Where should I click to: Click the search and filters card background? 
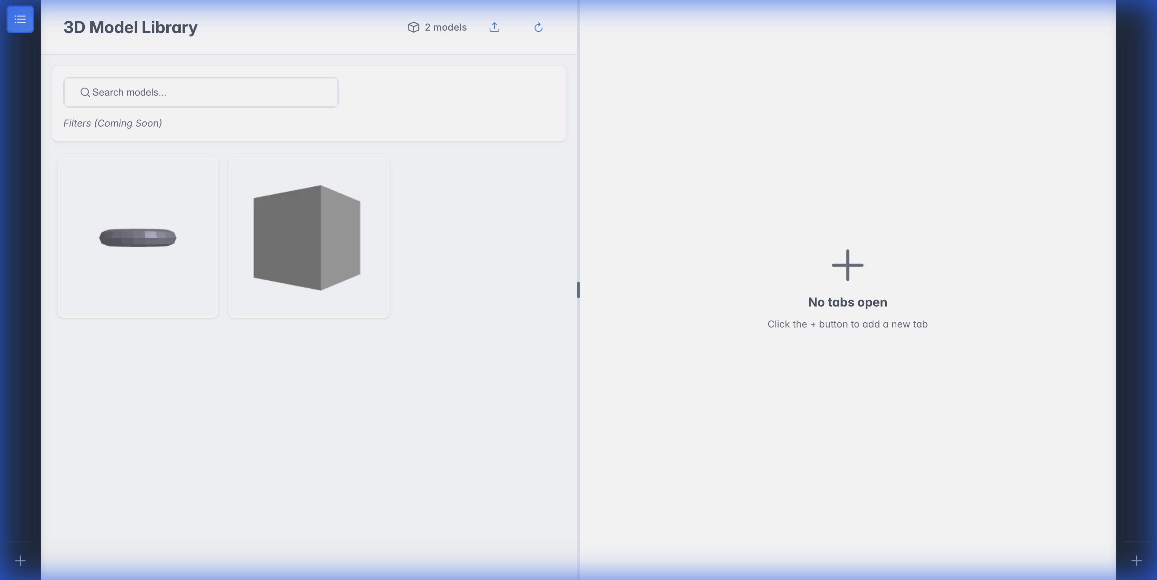coord(449,103)
